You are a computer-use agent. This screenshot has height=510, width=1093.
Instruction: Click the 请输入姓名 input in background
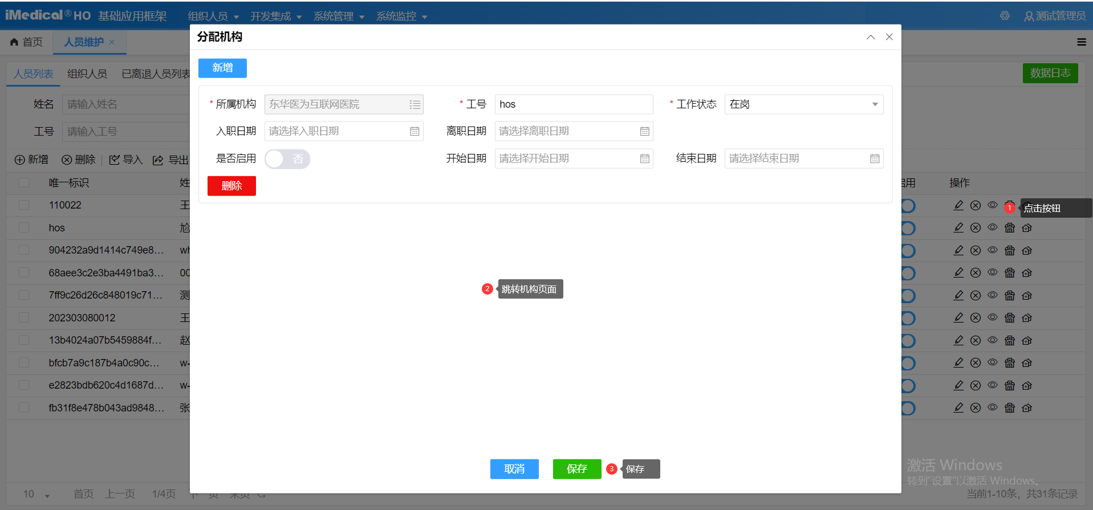click(x=125, y=104)
